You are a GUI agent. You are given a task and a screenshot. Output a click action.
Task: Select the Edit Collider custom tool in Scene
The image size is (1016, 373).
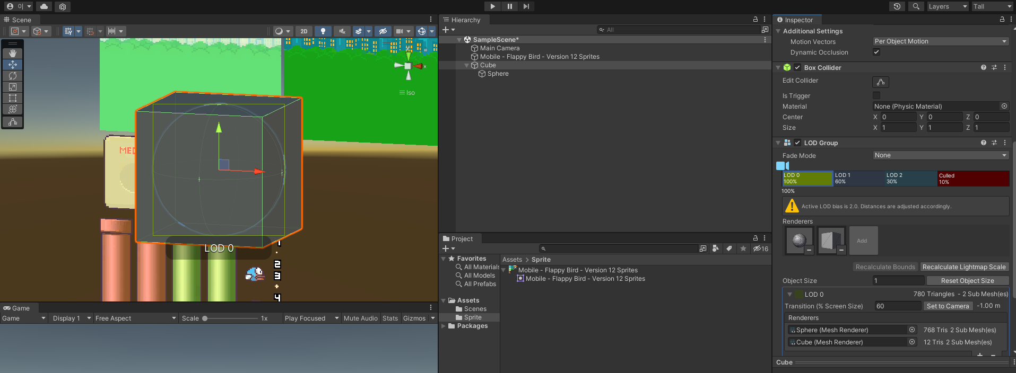(13, 122)
